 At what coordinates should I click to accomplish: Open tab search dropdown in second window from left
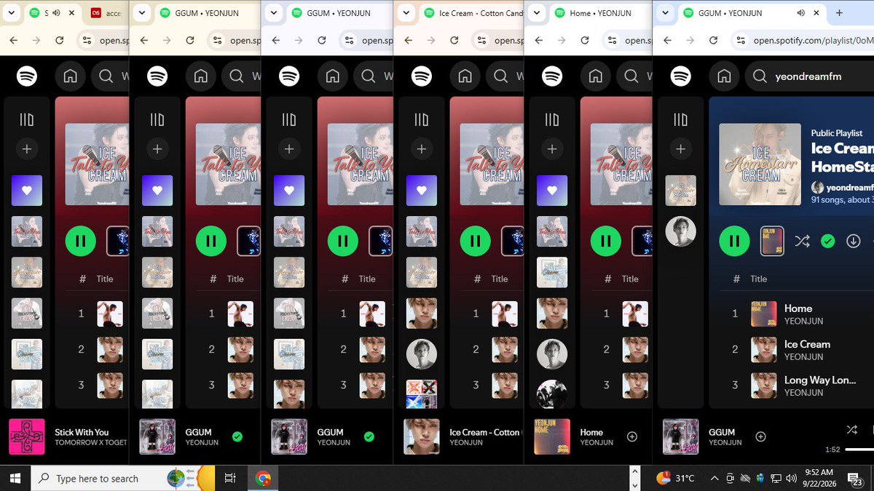point(141,13)
